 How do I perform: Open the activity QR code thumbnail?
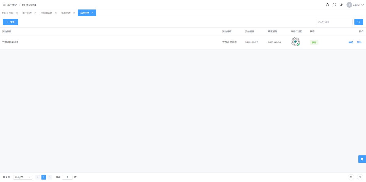pyautogui.click(x=295, y=42)
